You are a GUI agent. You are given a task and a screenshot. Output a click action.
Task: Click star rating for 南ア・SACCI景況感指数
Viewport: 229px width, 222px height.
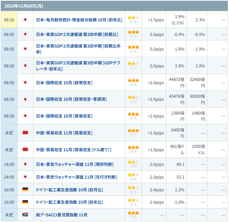tap(133, 215)
